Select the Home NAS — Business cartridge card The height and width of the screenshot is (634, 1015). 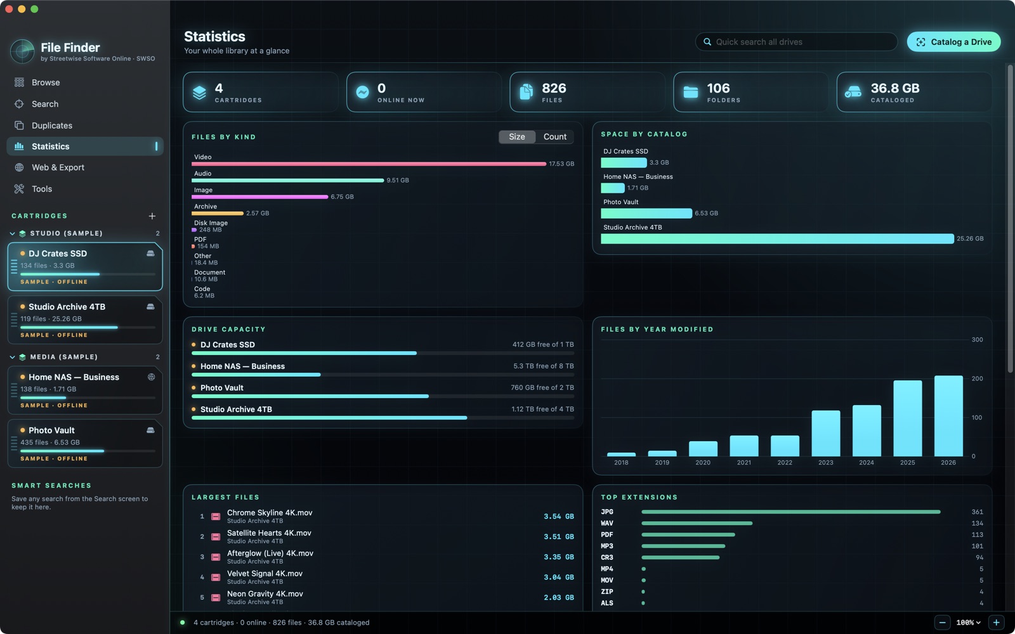(x=85, y=391)
